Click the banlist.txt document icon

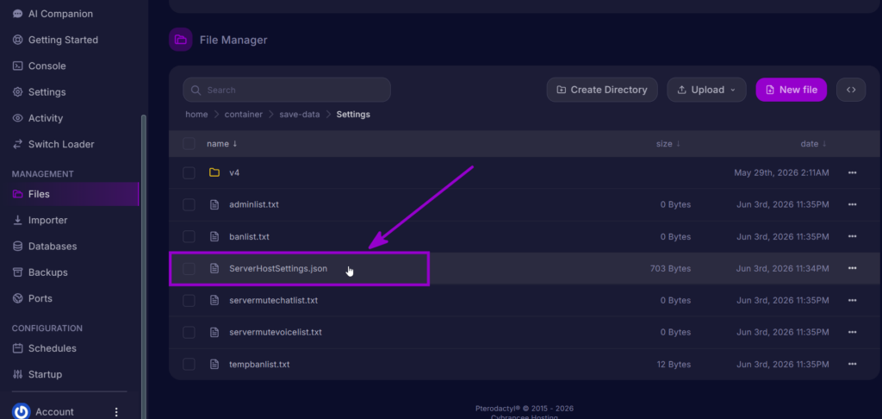click(x=214, y=236)
